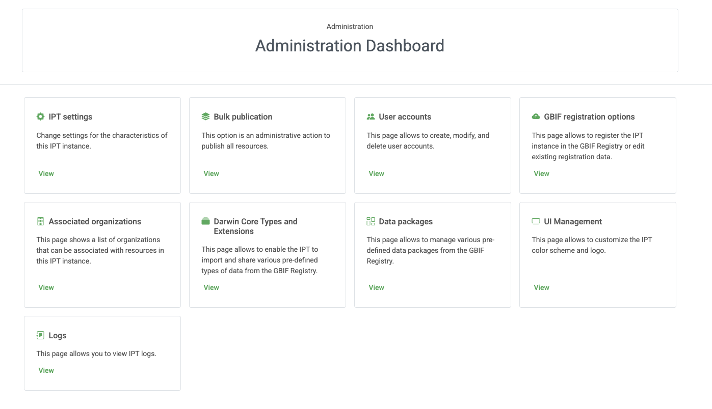712x409 pixels.
Task: Open View link for Darwin Core Types
Action: tap(211, 287)
